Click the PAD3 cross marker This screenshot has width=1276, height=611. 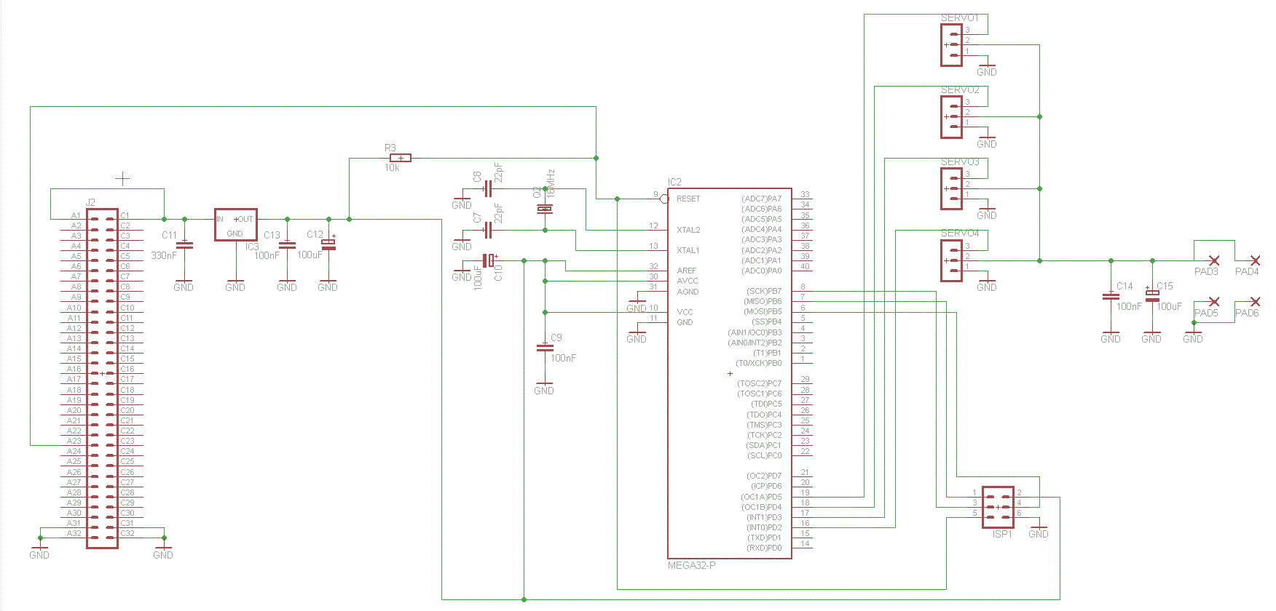click(1213, 260)
